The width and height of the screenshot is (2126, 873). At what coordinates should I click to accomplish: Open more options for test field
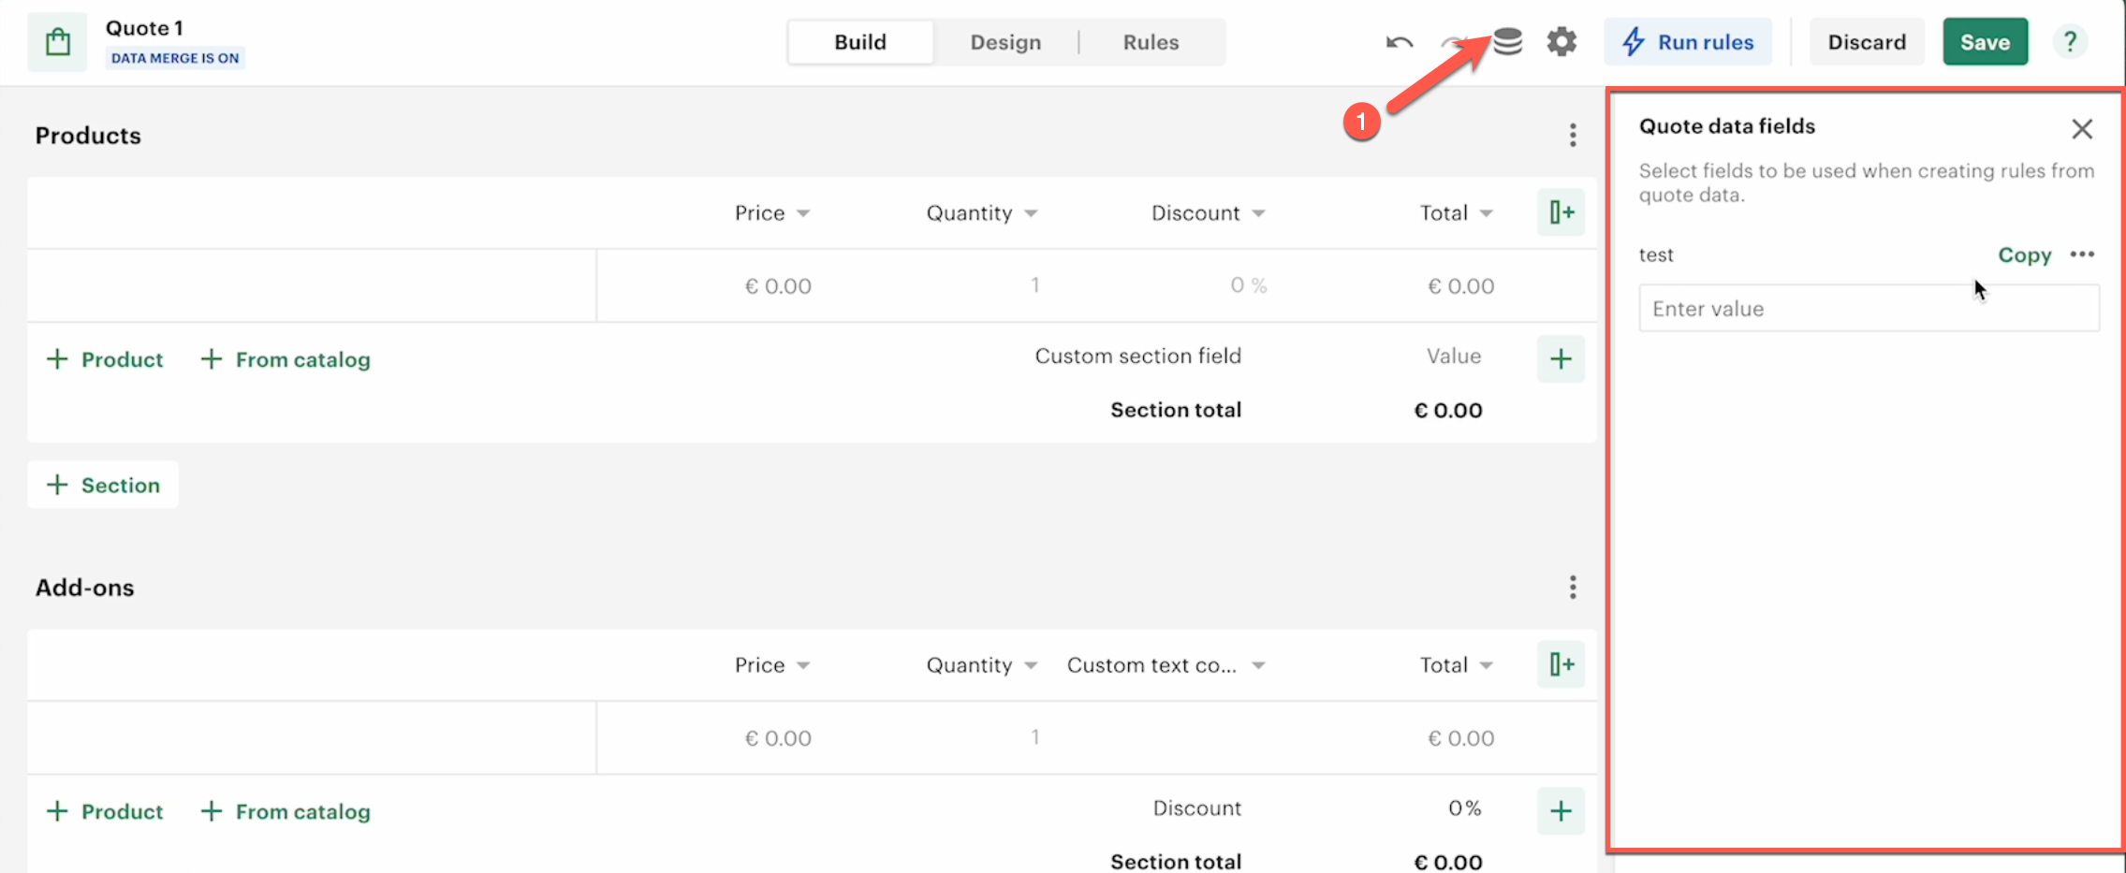[2082, 255]
